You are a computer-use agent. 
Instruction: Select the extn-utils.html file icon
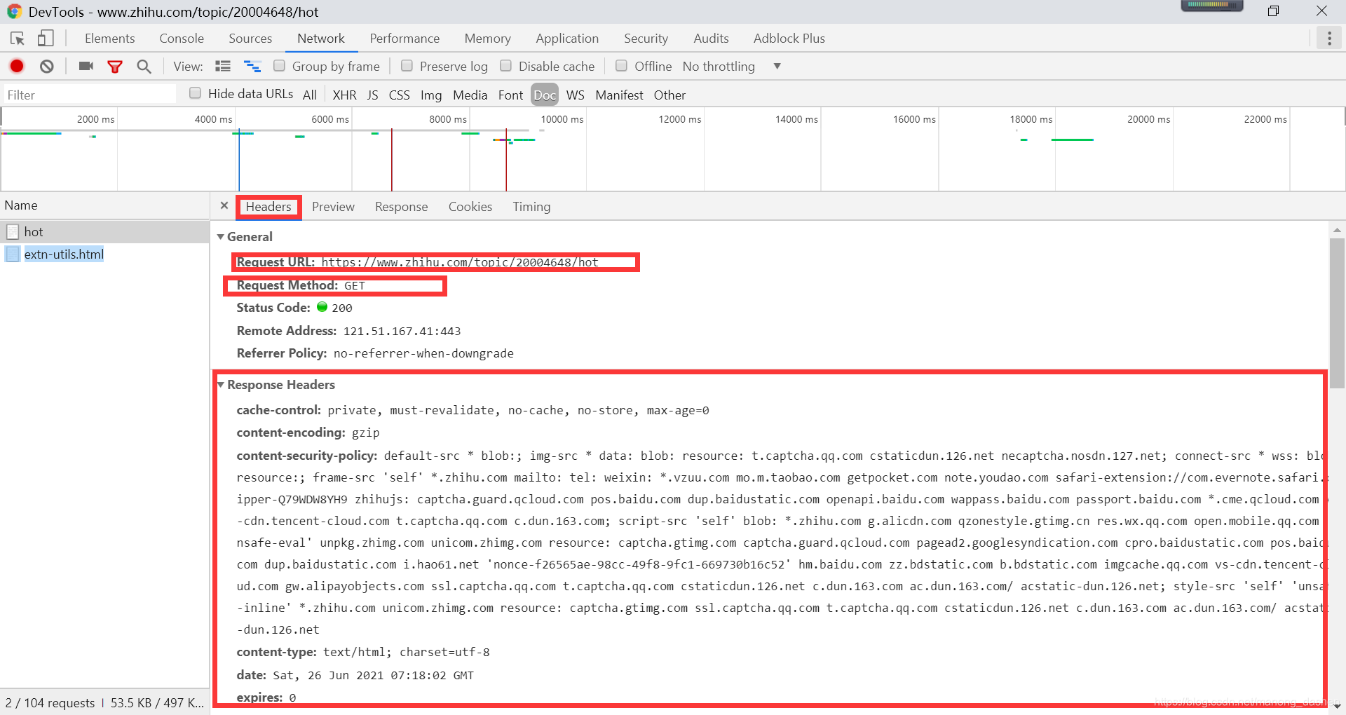click(13, 254)
